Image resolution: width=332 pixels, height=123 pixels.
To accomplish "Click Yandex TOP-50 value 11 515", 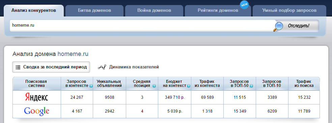I will pos(240,97).
